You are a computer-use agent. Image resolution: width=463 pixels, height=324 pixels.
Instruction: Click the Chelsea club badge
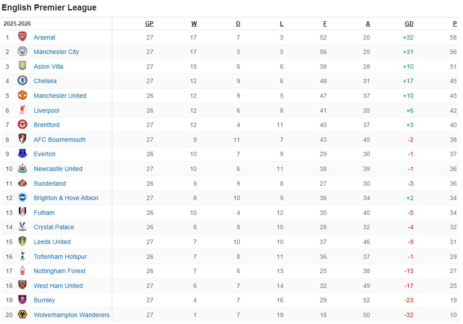pyautogui.click(x=23, y=81)
